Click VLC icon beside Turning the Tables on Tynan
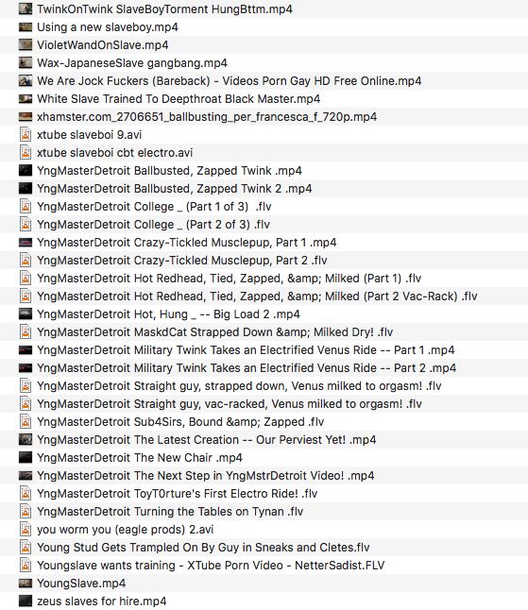Screen dimensions: 528x610 click(26, 511)
